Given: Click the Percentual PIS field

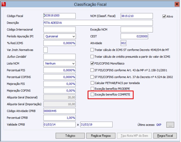Looking at the screenshot, I should tap(59, 70).
